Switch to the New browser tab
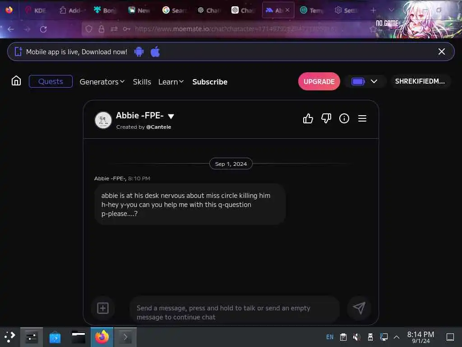This screenshot has height=347, width=462. coord(140,10)
